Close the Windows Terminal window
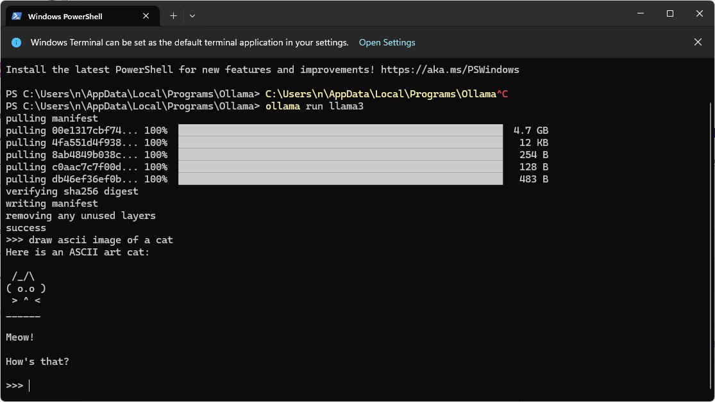Screen dimensions: 715x402 pos(698,13)
